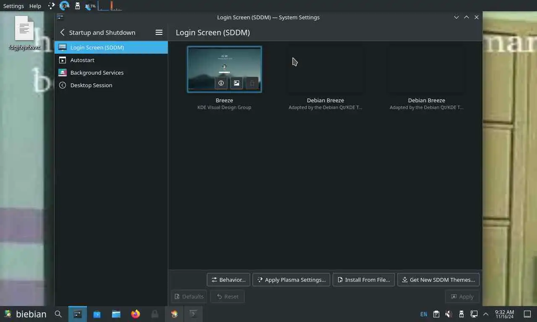Image resolution: width=537 pixels, height=322 pixels.
Task: Launch Firefox from the taskbar
Action: [x=136, y=314]
